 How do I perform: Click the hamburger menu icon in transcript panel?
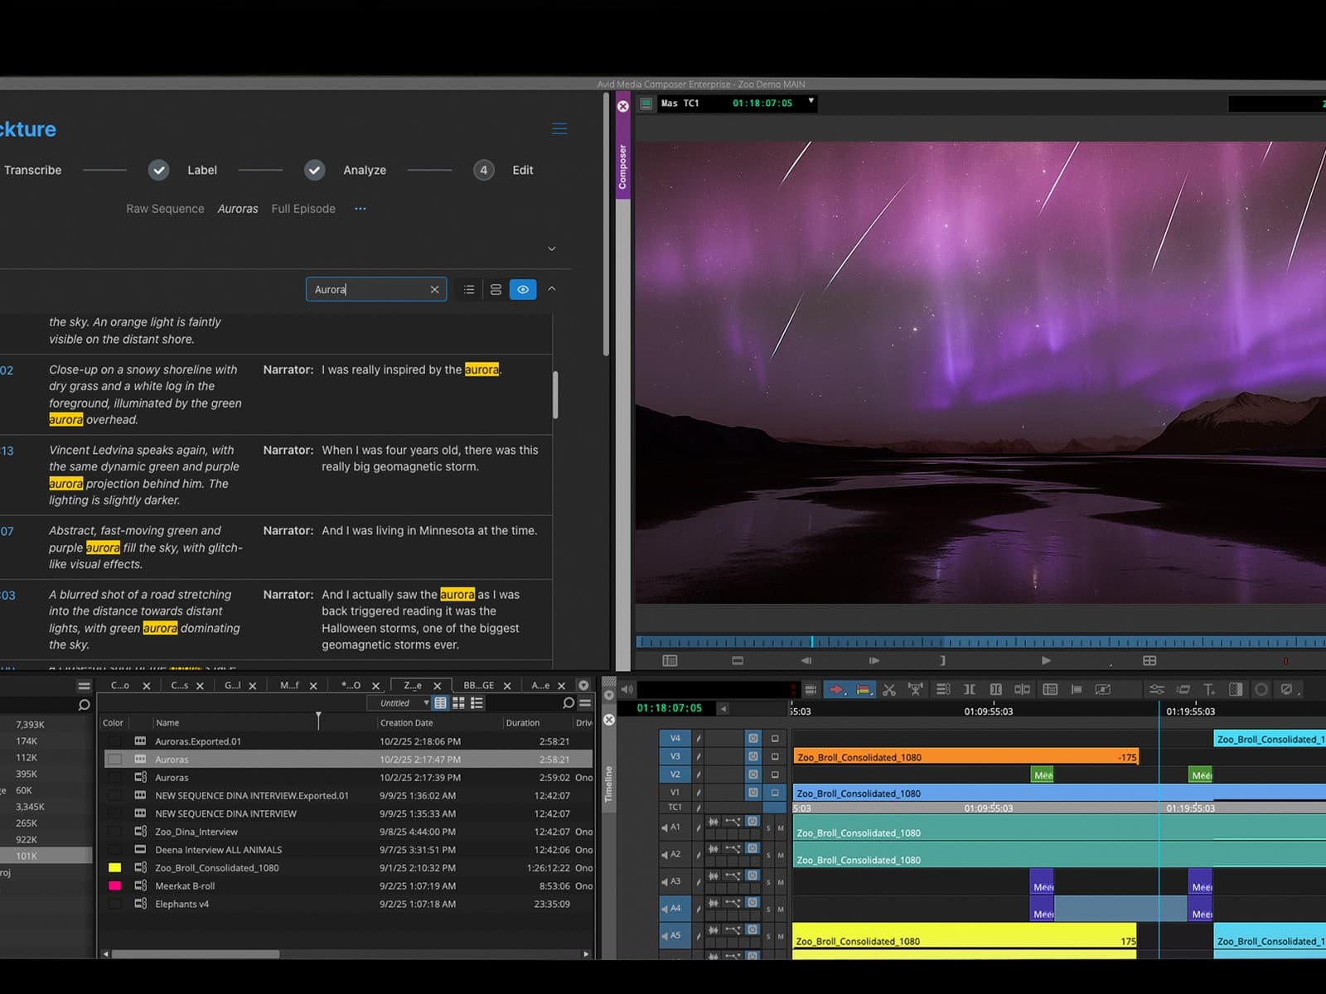[559, 128]
